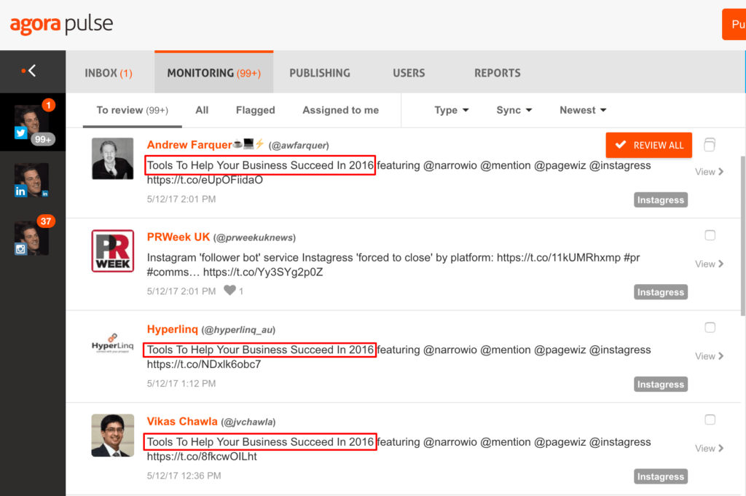Open the Type filter dropdown
The height and width of the screenshot is (496, 746).
[x=452, y=110]
